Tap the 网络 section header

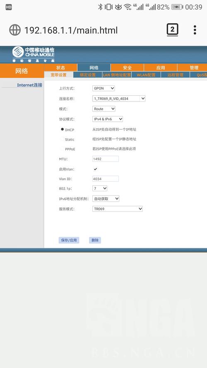pos(22,71)
